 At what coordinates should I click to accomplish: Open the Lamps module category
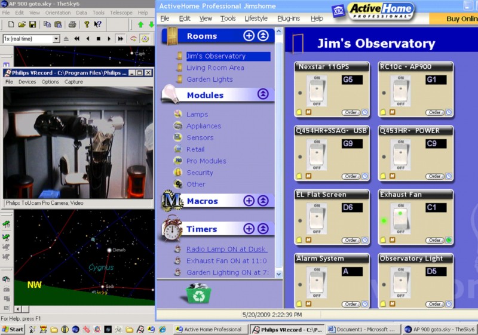[197, 115]
